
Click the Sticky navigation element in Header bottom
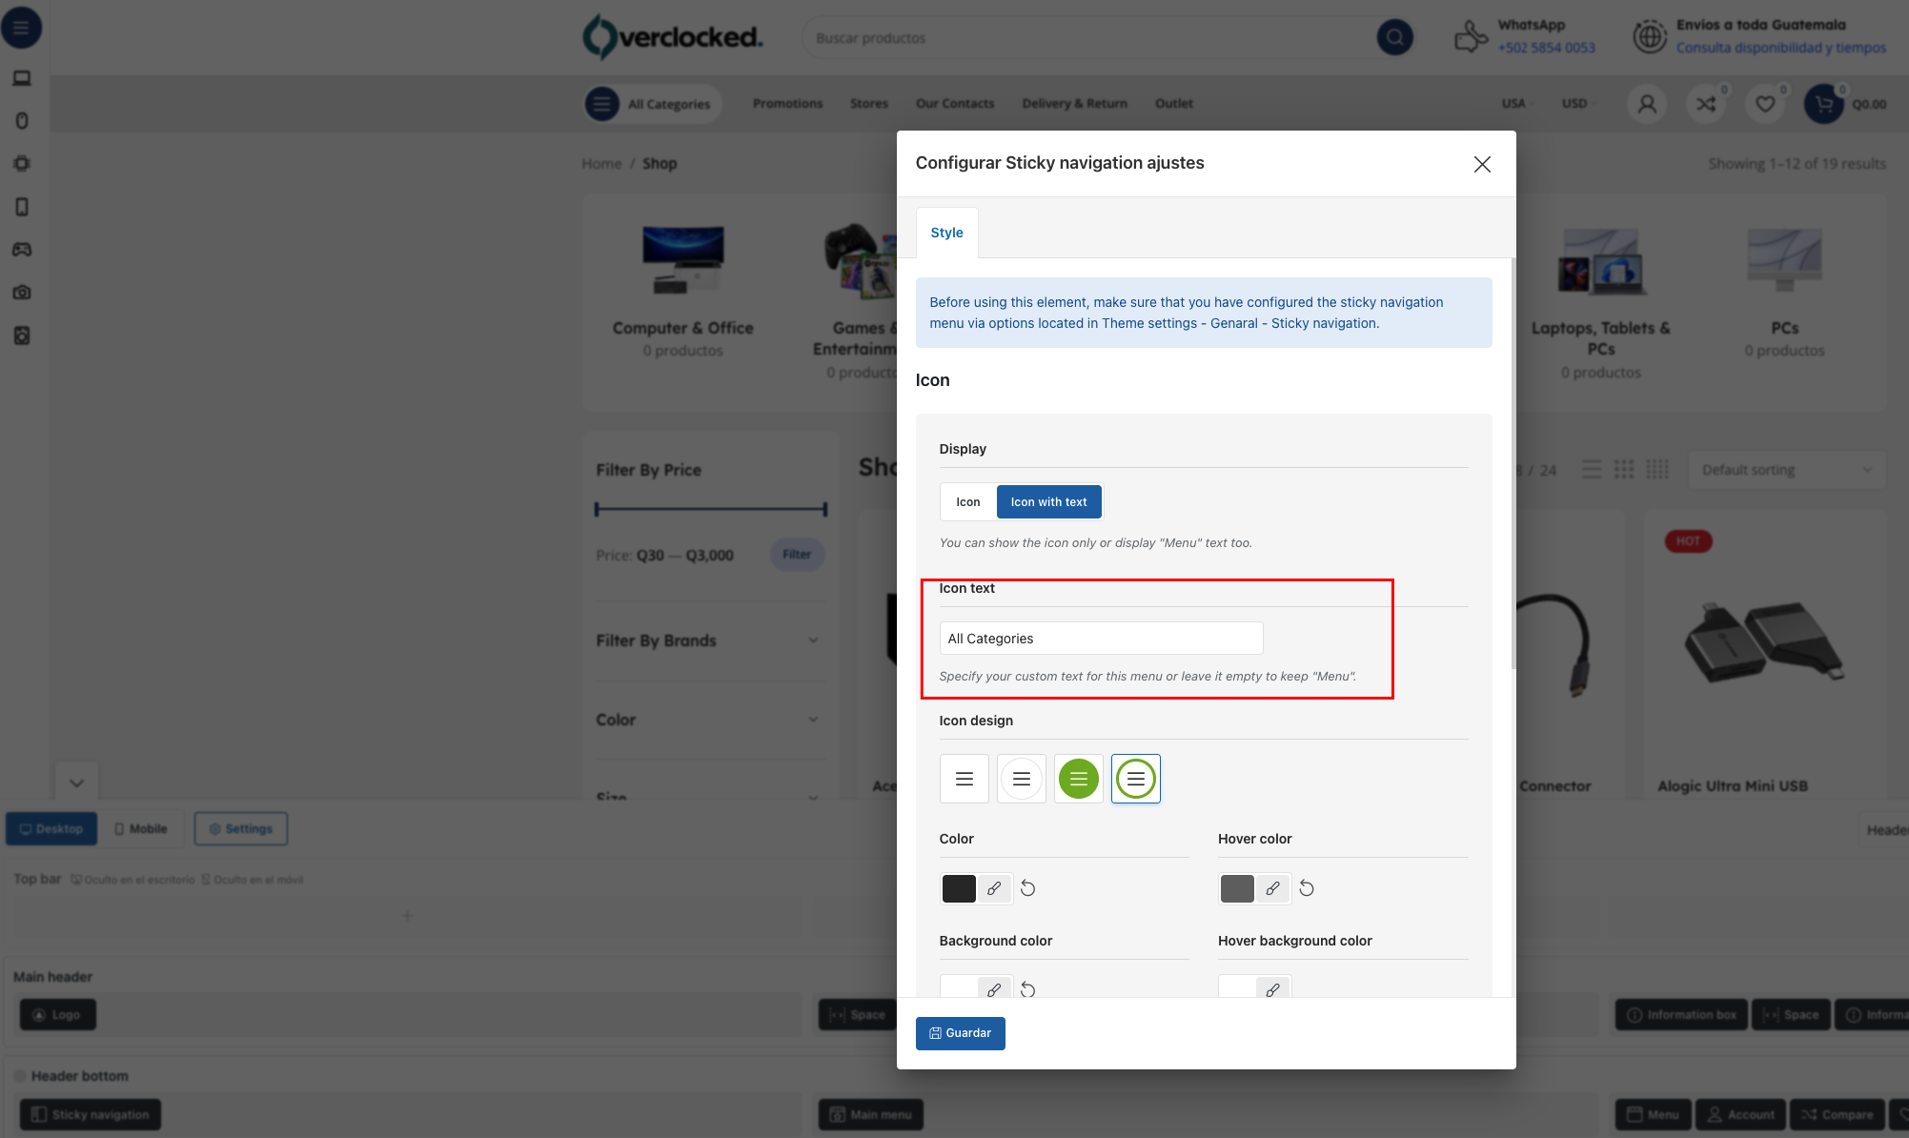pyautogui.click(x=91, y=1114)
